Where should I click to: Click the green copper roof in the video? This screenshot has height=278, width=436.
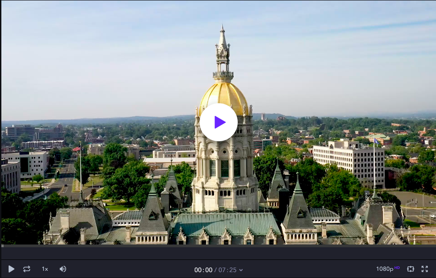point(226,223)
